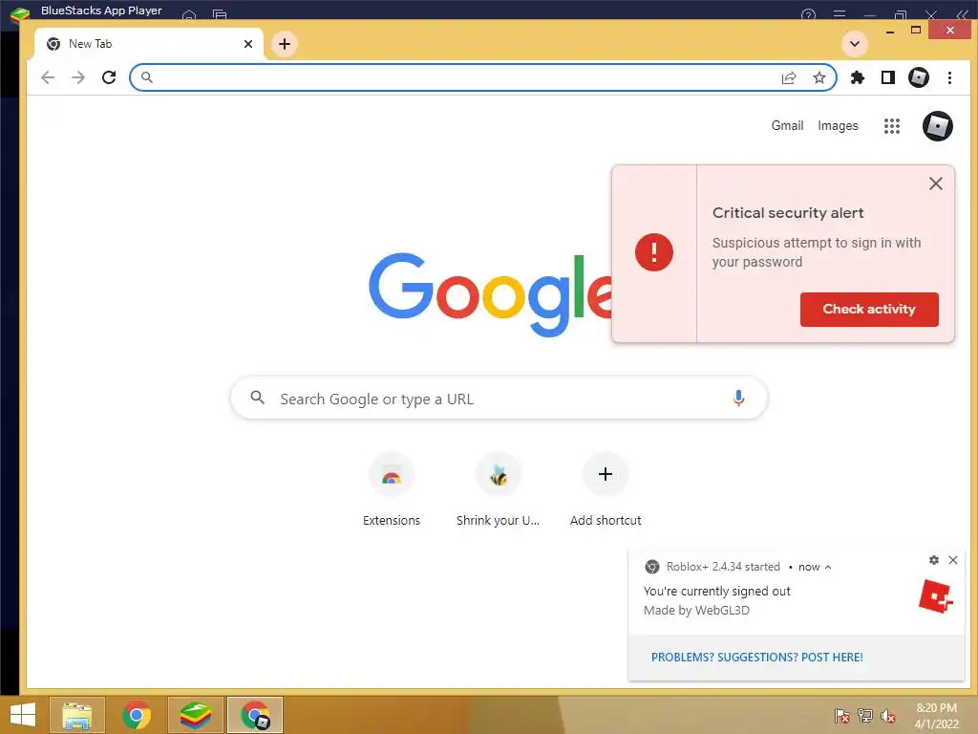
Task: Open BlueStacks help question icon
Action: [808, 14]
